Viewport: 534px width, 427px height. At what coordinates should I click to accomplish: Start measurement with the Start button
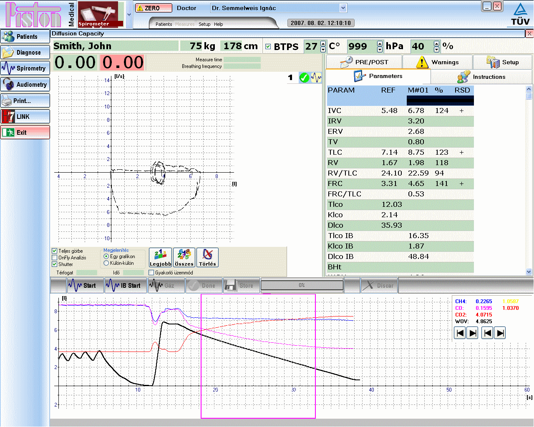click(x=83, y=286)
